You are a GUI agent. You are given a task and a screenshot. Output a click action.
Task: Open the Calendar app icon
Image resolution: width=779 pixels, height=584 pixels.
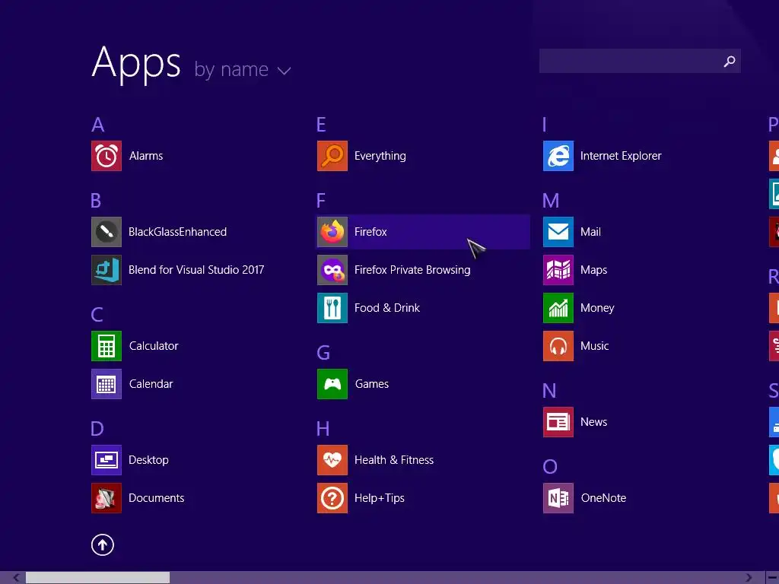point(107,384)
